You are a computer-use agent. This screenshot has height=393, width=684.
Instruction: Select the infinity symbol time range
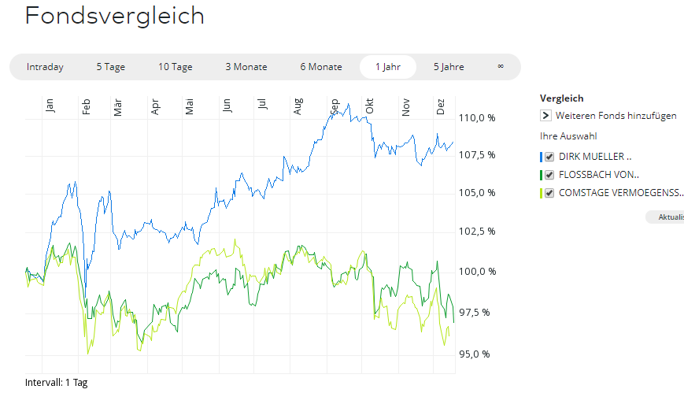point(501,67)
